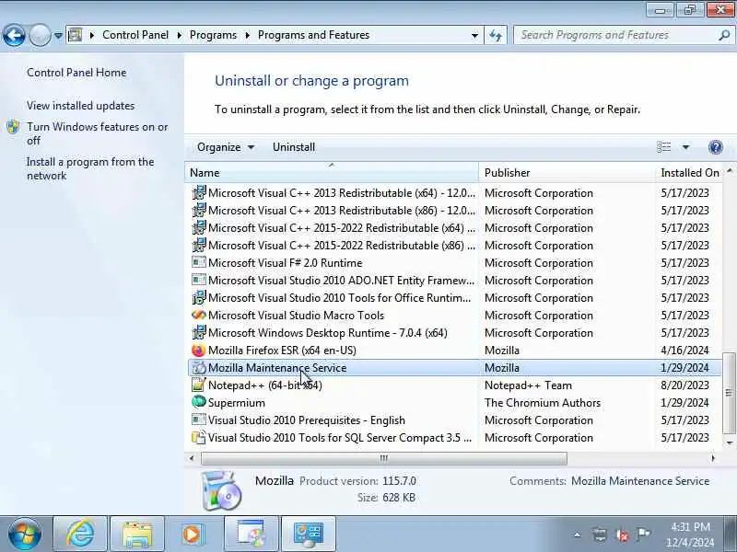
Task: Expand the arrow after Programs breadcrumb
Action: pyautogui.click(x=247, y=35)
